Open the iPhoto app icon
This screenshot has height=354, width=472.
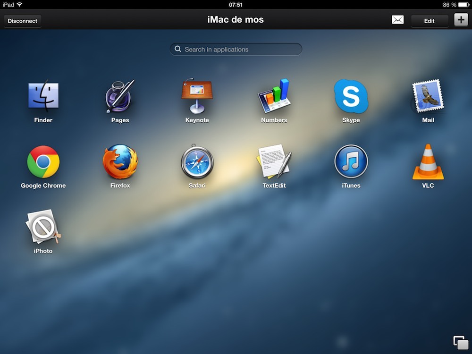[x=43, y=227]
